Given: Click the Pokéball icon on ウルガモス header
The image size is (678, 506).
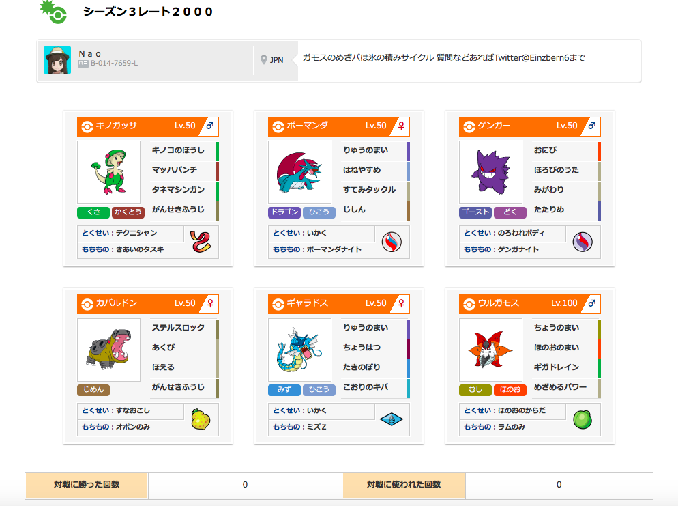Looking at the screenshot, I should click(x=469, y=305).
